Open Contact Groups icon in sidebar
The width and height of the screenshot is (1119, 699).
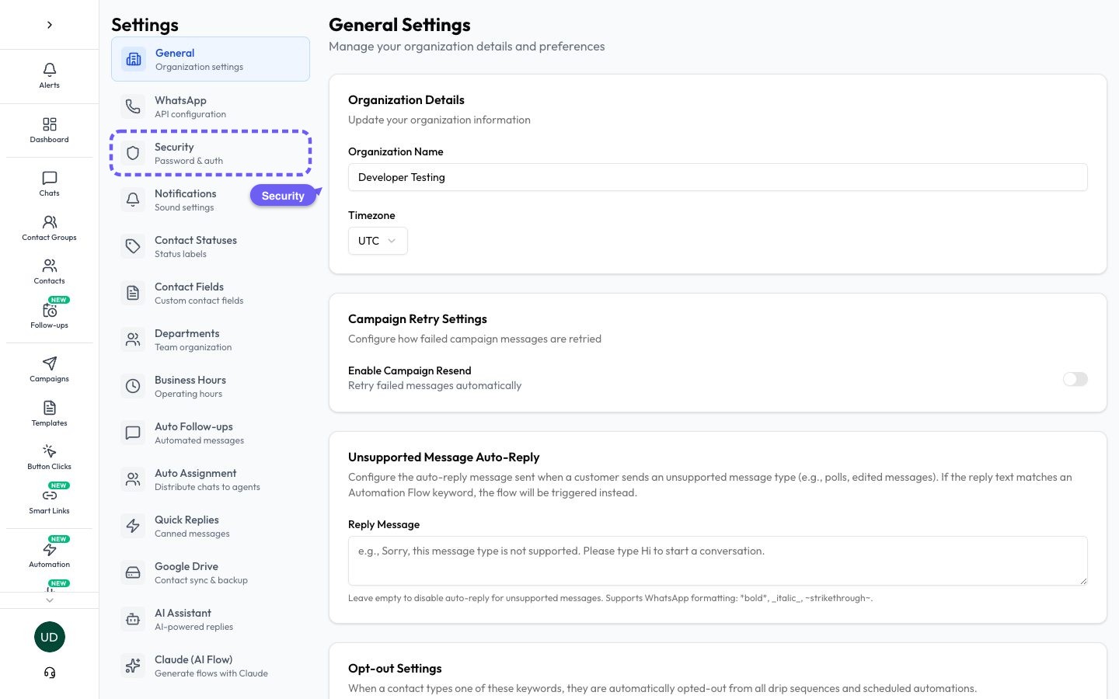tap(50, 222)
